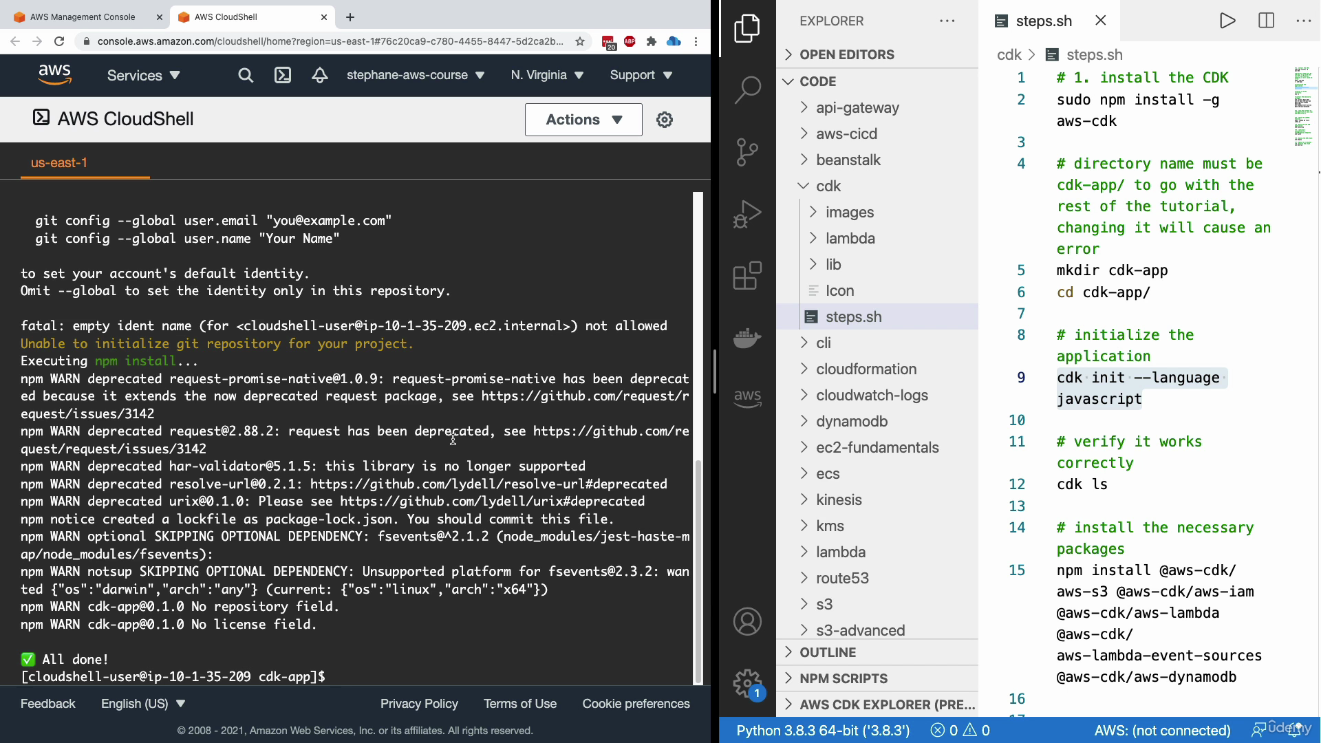Open the AWS notifications bell
The image size is (1321, 743).
[319, 75]
